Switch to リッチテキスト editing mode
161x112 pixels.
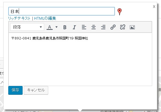19,18
